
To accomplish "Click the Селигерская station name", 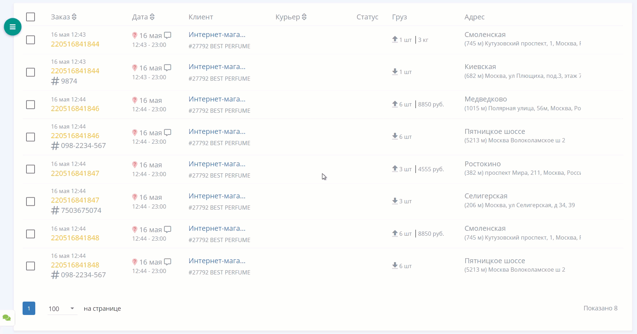I will [x=486, y=196].
